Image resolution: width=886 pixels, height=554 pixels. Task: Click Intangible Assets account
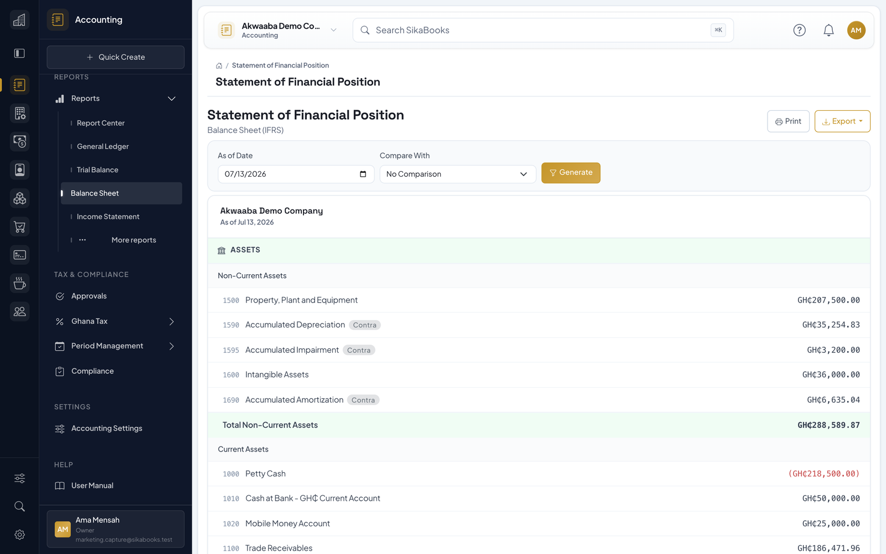tap(277, 375)
